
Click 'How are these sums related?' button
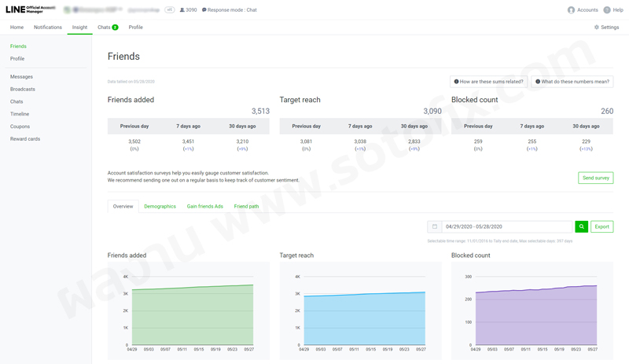(488, 82)
